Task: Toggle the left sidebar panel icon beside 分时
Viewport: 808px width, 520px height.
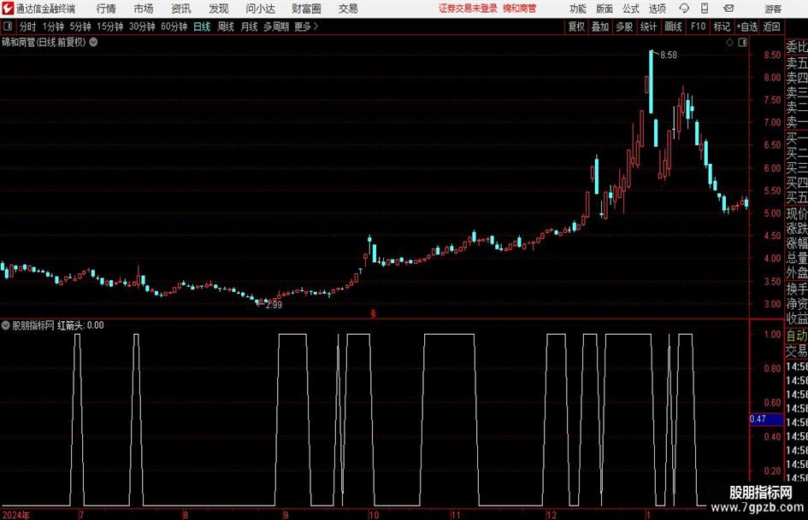Action: [8, 26]
